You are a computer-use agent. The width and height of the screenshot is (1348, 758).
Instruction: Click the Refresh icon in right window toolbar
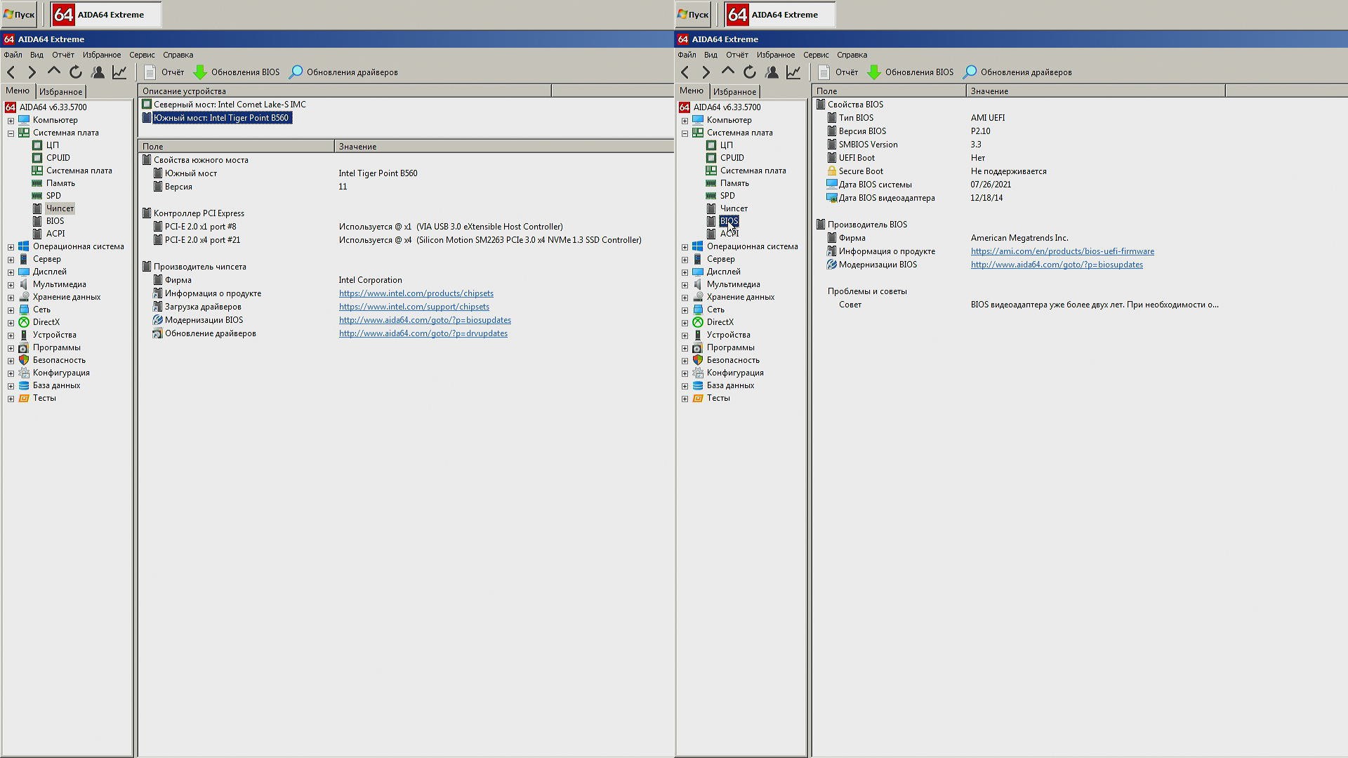coord(750,72)
